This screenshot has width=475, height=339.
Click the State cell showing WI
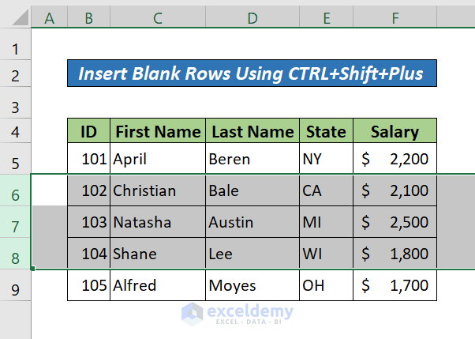pos(326,254)
